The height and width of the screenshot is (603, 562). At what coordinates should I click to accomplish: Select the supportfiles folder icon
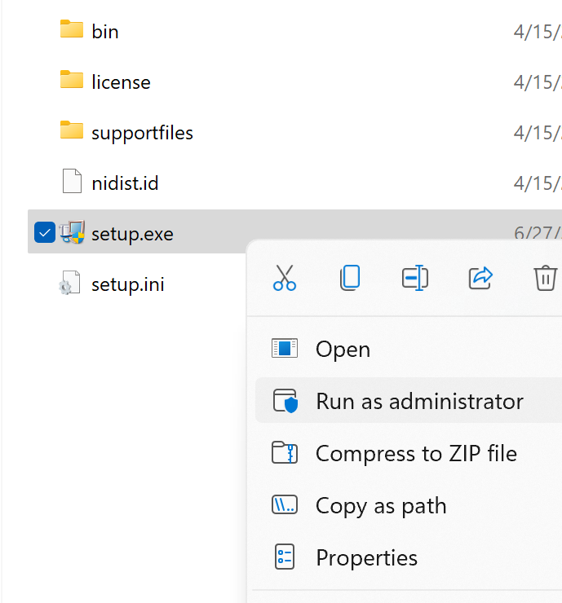[x=72, y=130]
